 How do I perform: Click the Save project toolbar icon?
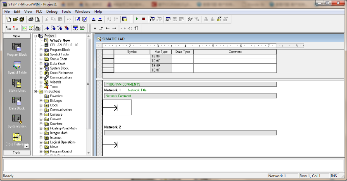(x=21, y=19)
